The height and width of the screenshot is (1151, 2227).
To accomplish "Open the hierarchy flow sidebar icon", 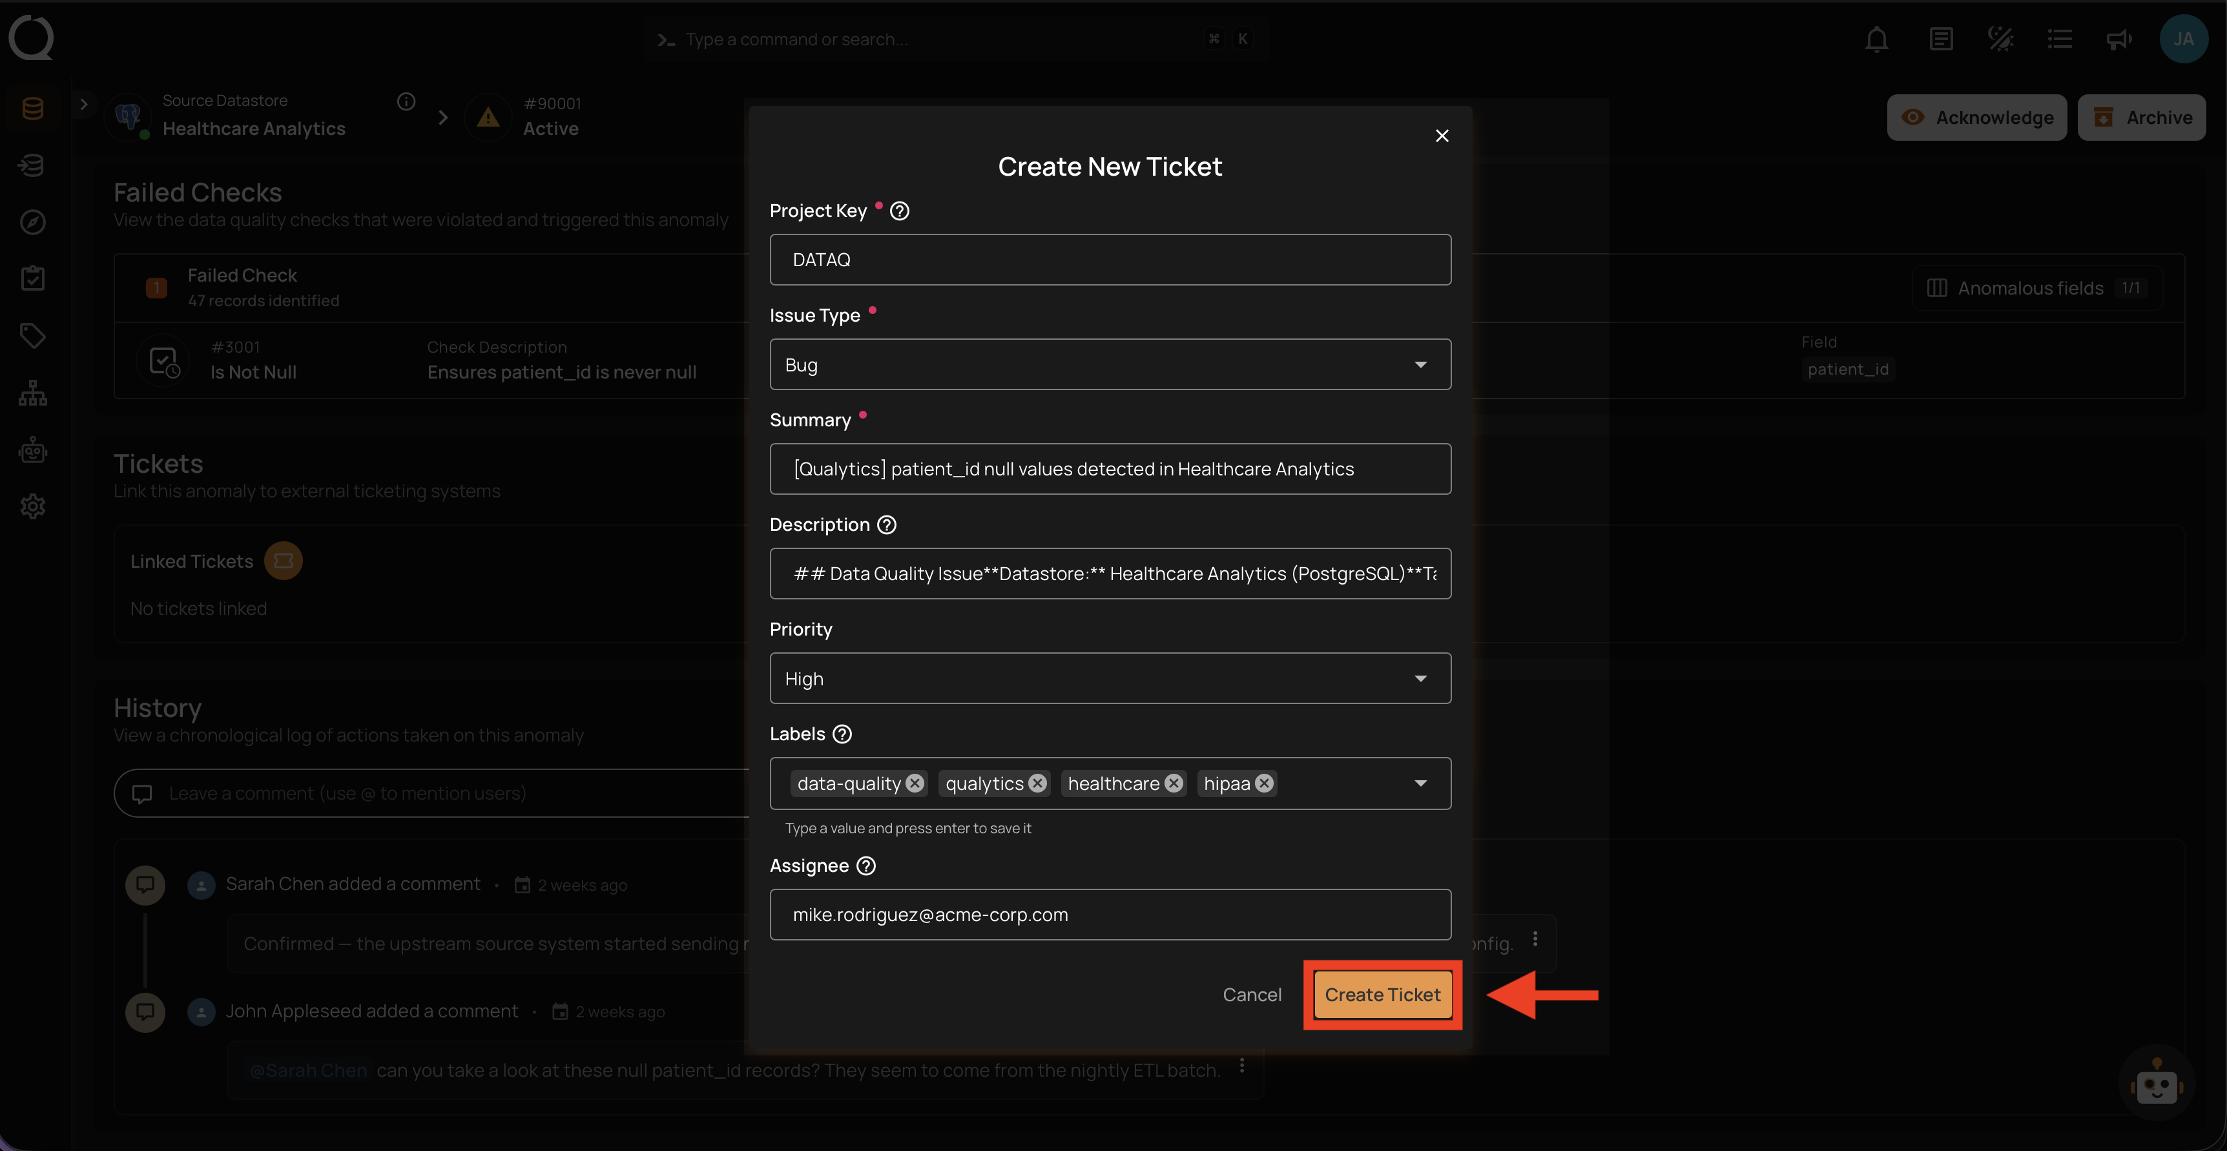I will [x=33, y=393].
